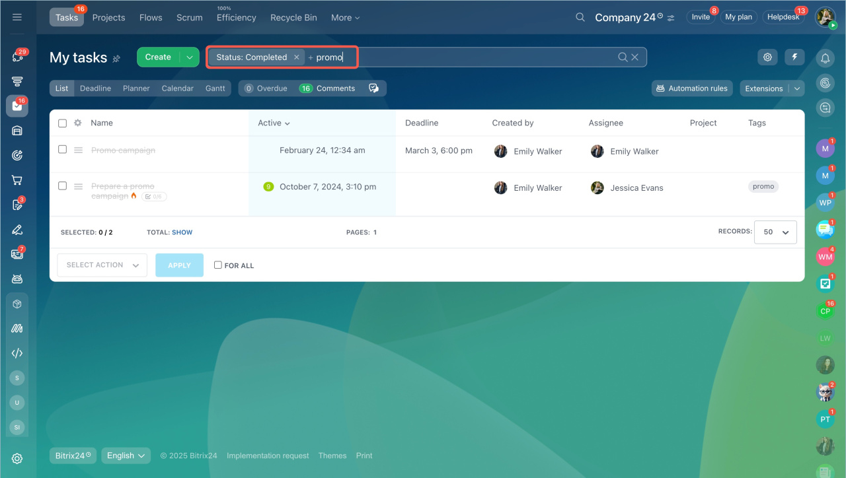The height and width of the screenshot is (478, 846).
Task: Open the user profile avatar menu
Action: [x=825, y=17]
